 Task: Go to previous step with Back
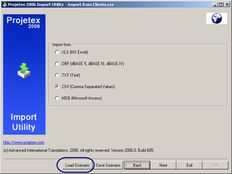137,165
